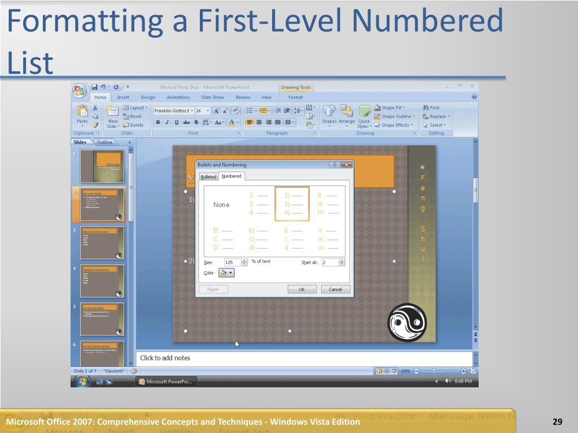The image size is (578, 433).
Task: Zoom out with the minus button
Action: click(416, 371)
